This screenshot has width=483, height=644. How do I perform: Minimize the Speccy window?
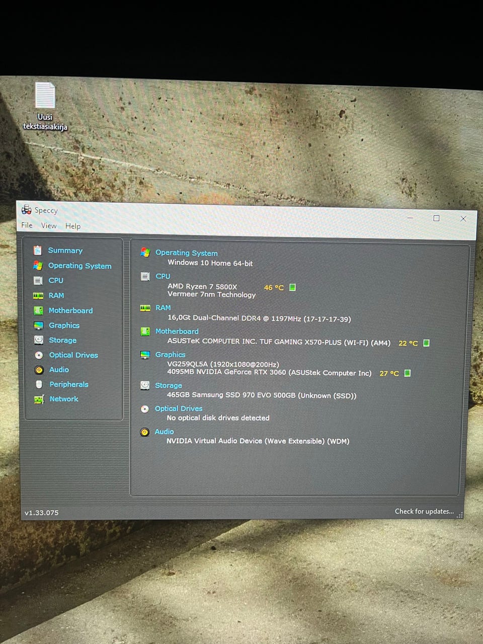410,218
